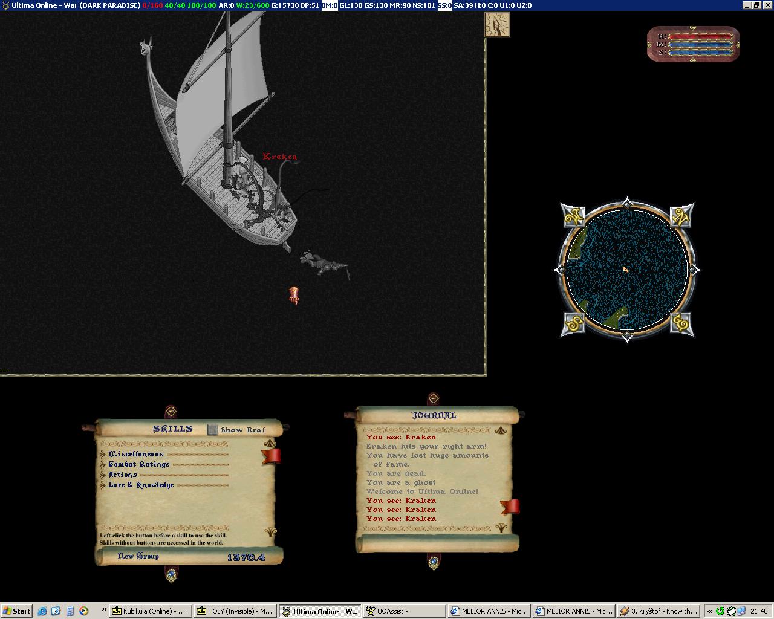The image size is (774, 619).
Task: Click the corpse remains in the water
Action: pos(325,264)
